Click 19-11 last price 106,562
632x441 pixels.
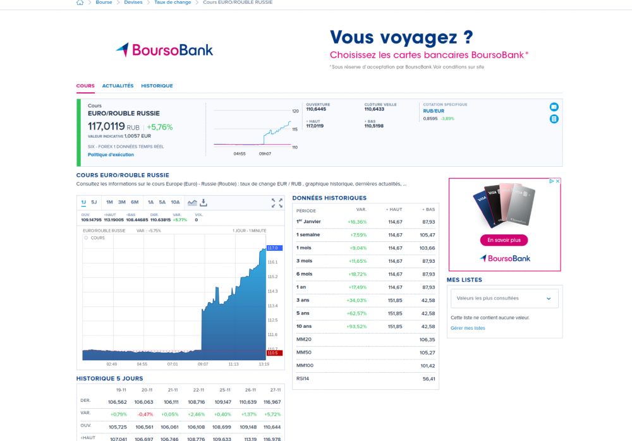pyautogui.click(x=118, y=402)
